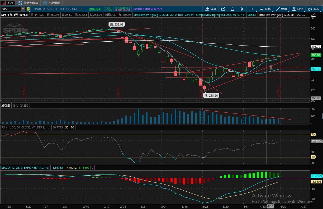The image size is (323, 209).
Task: Click the SimpleMovingAvg (CLOSE, 50) label
Action: point(221,15)
